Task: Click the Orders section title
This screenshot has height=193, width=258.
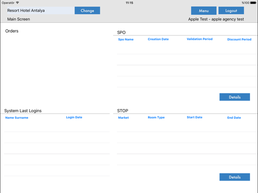Action: [12, 31]
